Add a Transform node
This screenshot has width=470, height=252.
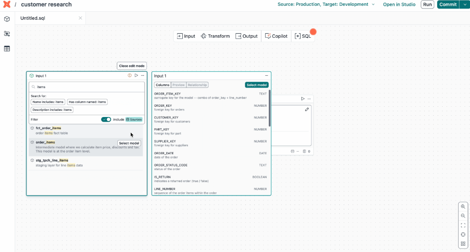[x=215, y=36]
